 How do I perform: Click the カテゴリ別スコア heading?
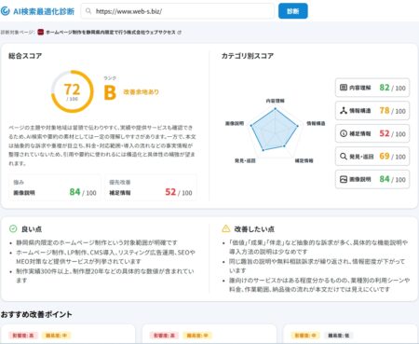(248, 56)
